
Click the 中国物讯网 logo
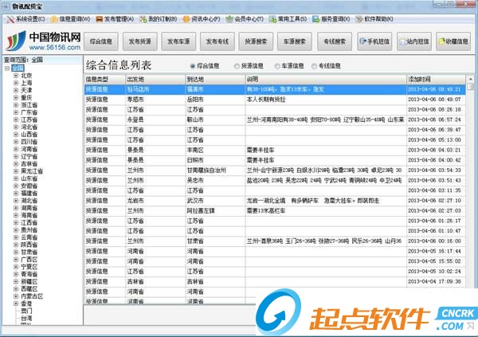click(43, 41)
